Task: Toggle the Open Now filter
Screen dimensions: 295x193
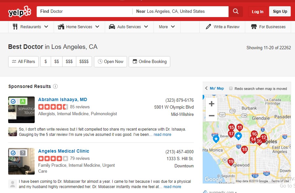Action: coord(111,62)
